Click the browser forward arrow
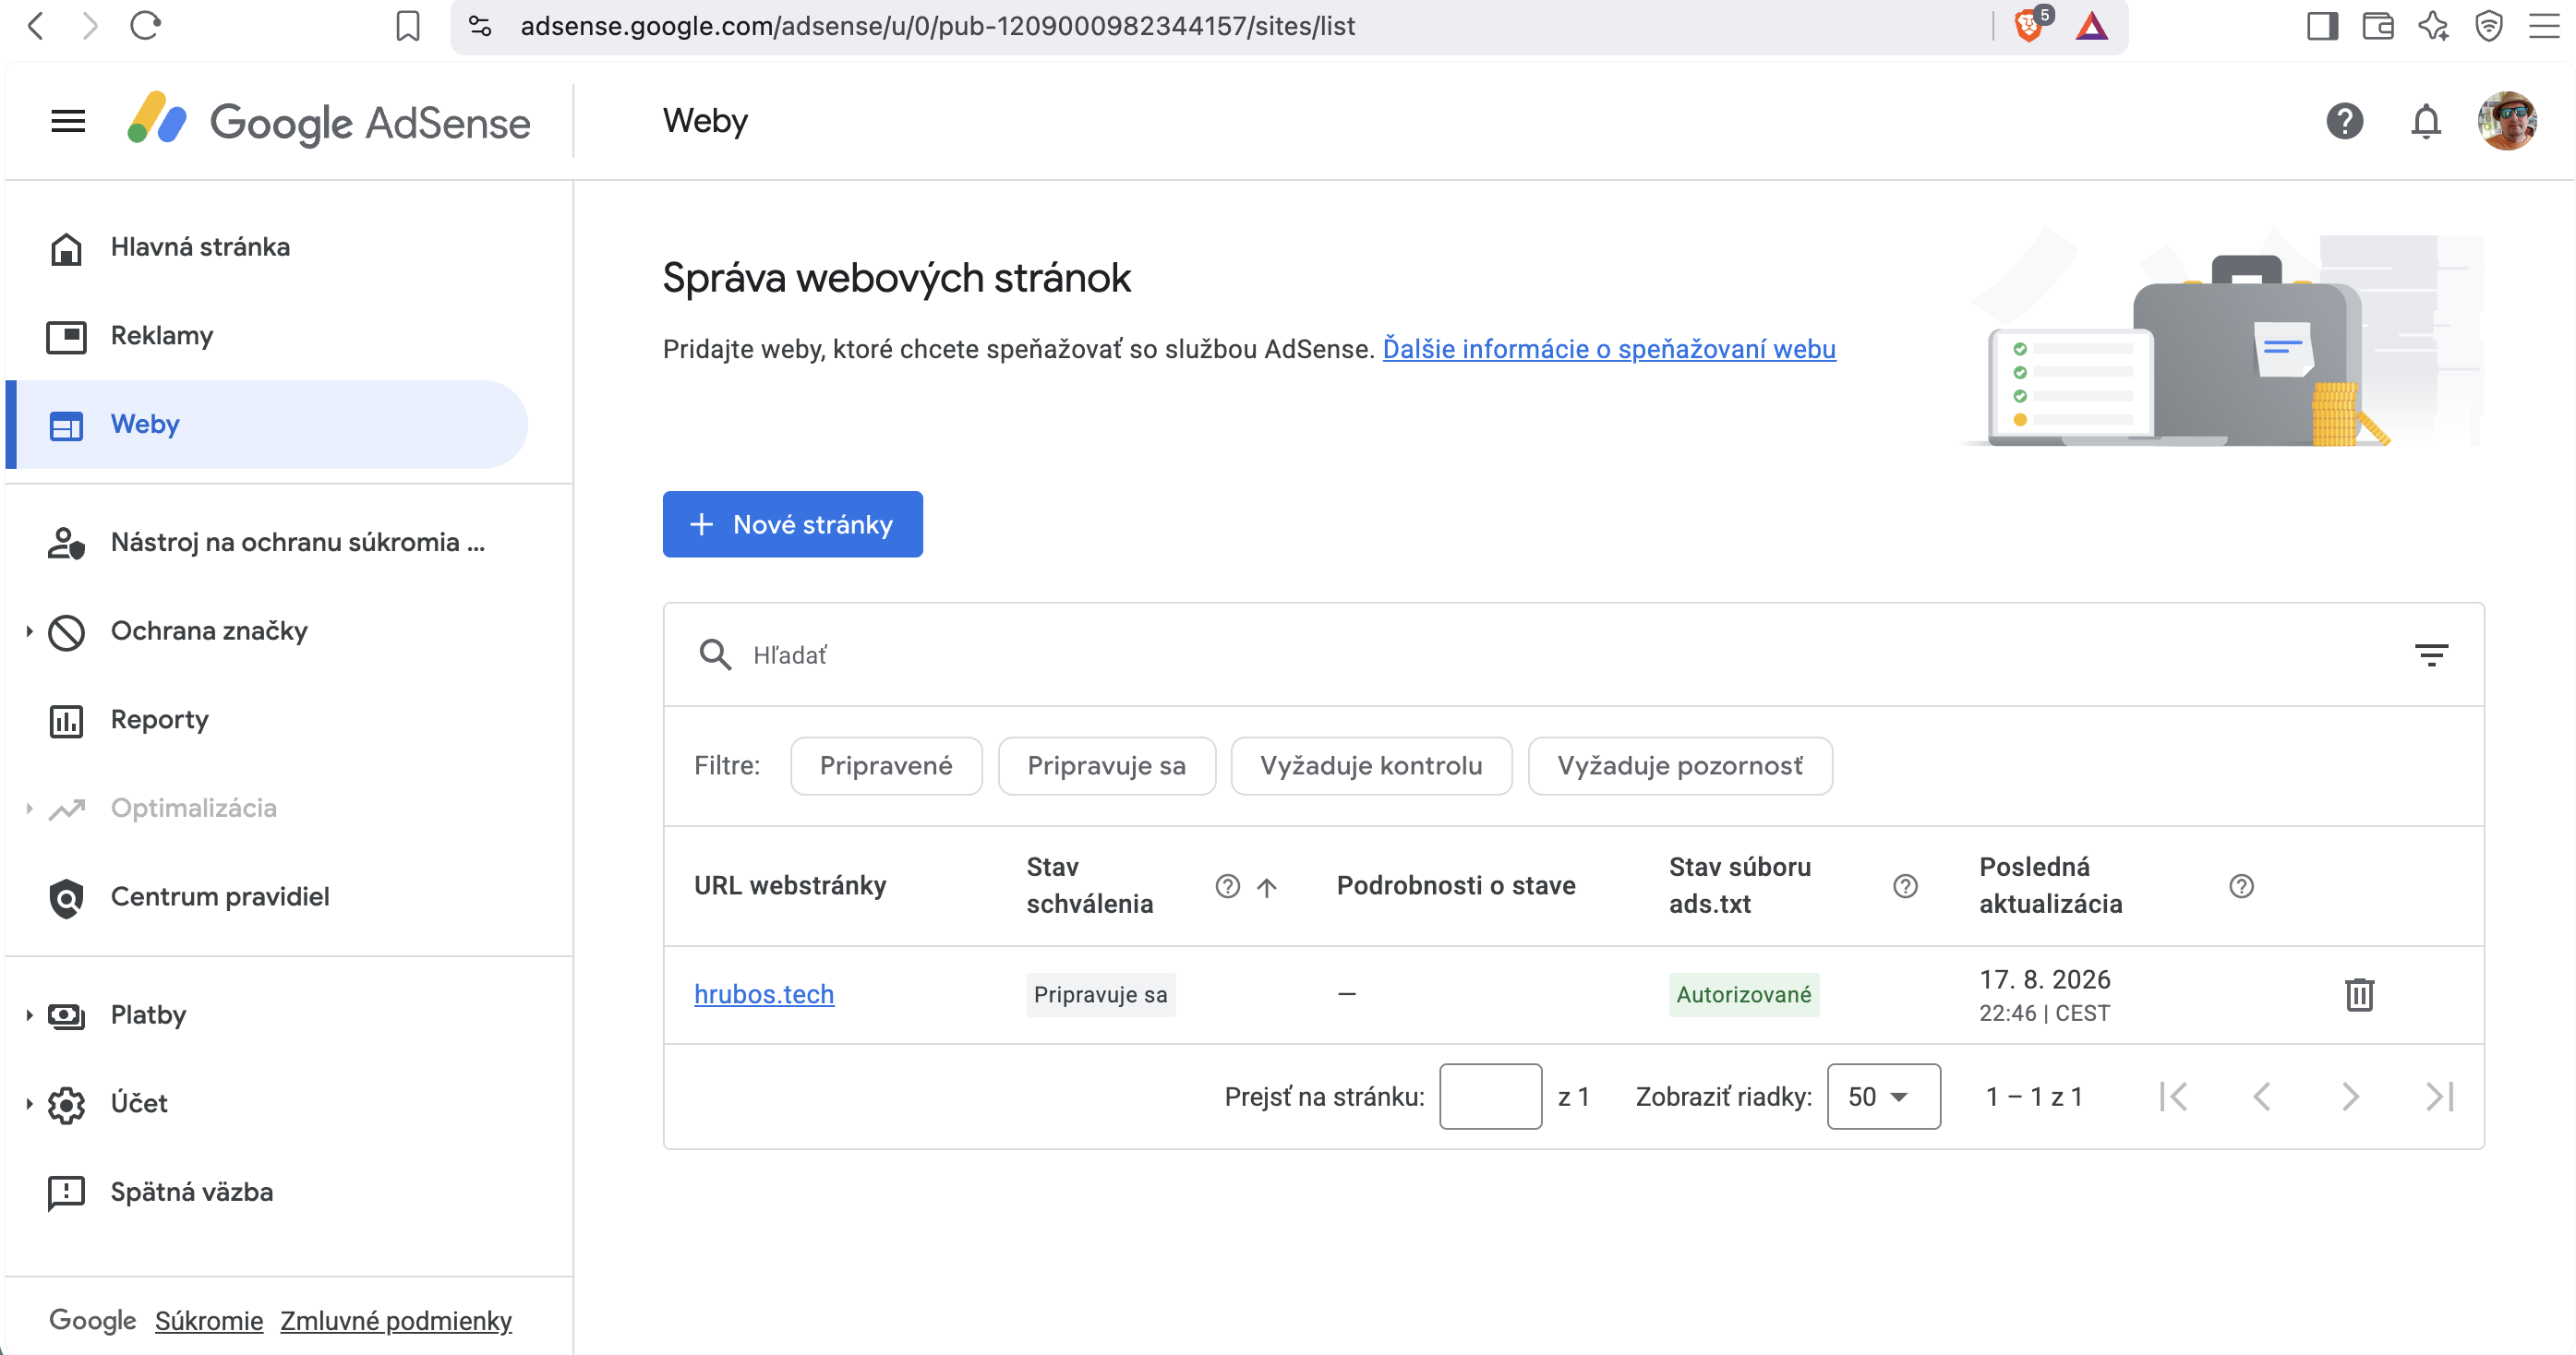Screen dimensions: 2576x1355 (x=90, y=26)
